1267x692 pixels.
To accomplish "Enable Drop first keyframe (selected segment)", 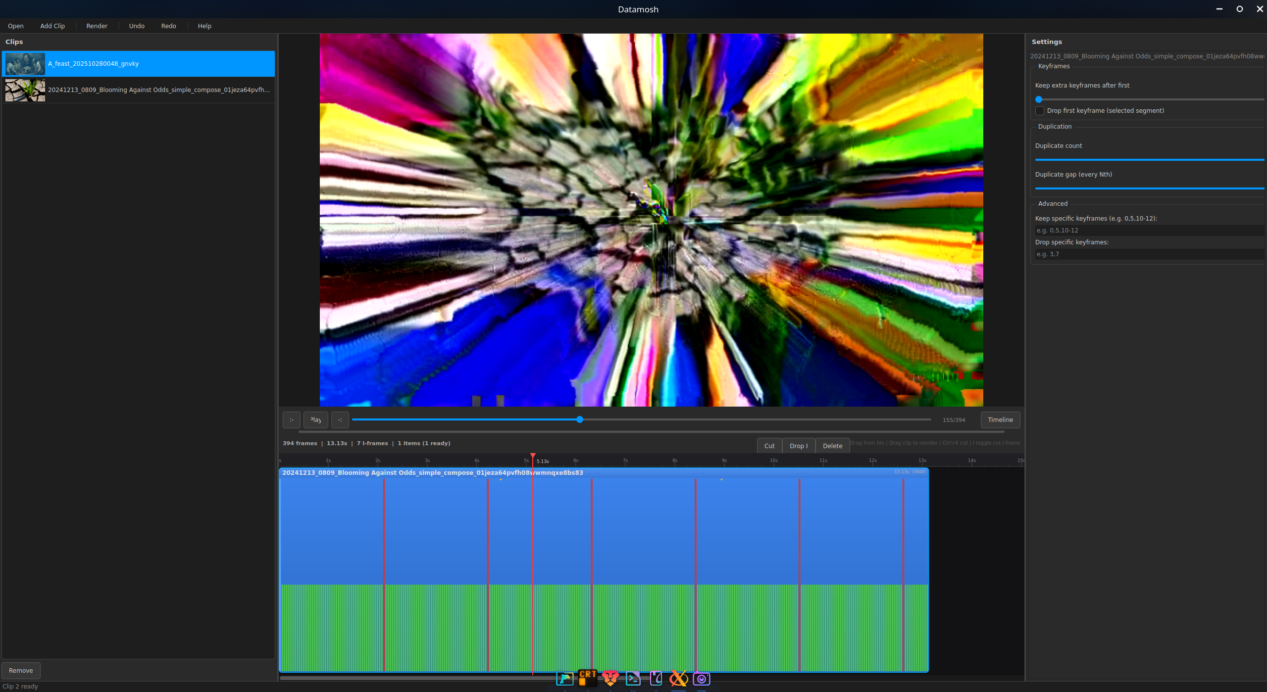I will pyautogui.click(x=1039, y=110).
